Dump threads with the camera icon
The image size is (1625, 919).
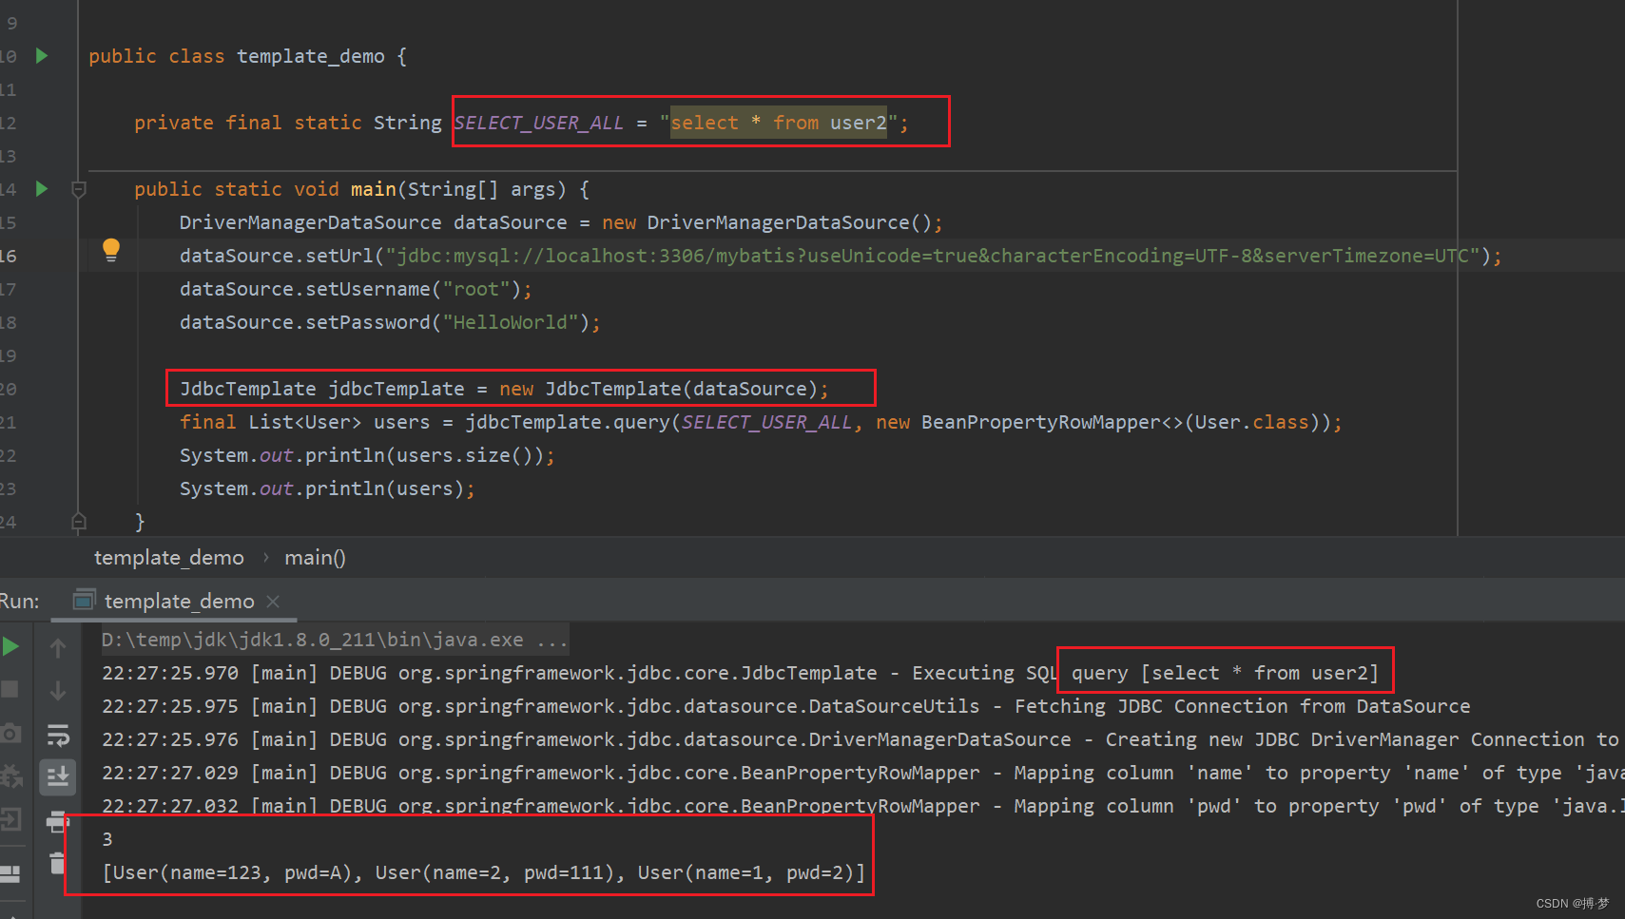pyautogui.click(x=10, y=733)
